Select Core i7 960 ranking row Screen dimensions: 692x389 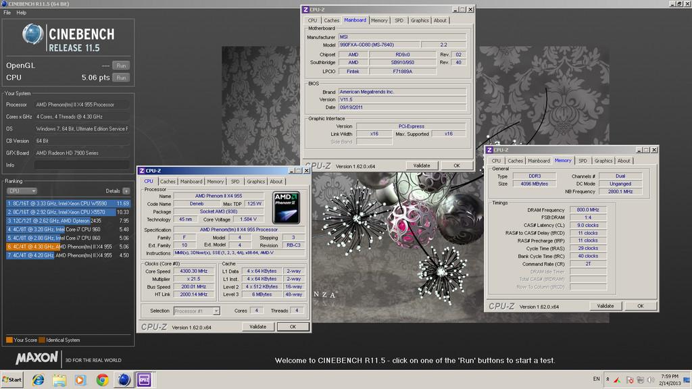pos(68,230)
